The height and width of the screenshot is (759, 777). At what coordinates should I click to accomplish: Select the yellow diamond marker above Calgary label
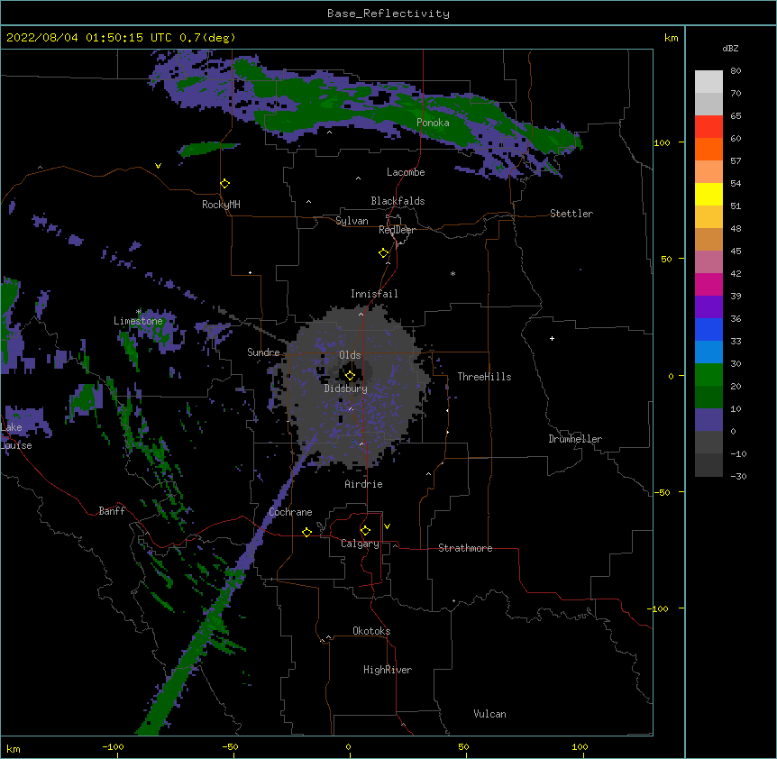coord(365,531)
